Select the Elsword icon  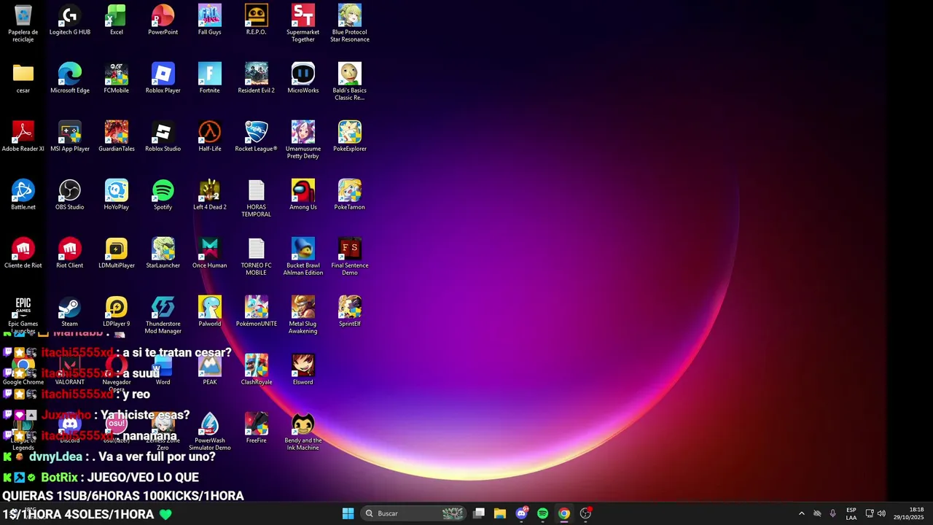(303, 370)
